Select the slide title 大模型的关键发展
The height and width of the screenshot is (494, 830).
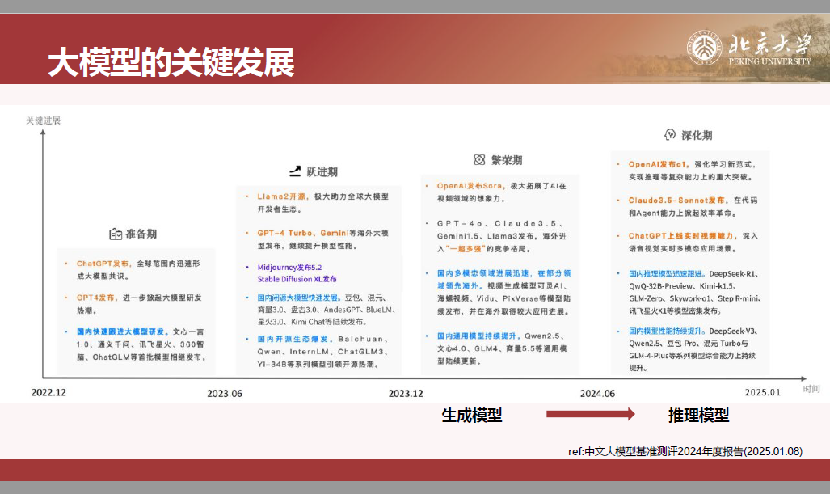pos(171,62)
